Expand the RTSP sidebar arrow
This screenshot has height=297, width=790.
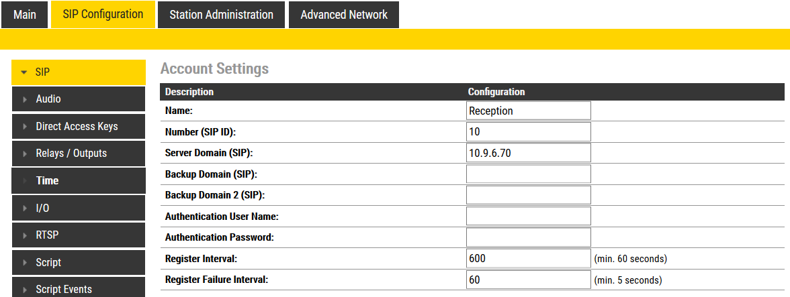coord(25,235)
